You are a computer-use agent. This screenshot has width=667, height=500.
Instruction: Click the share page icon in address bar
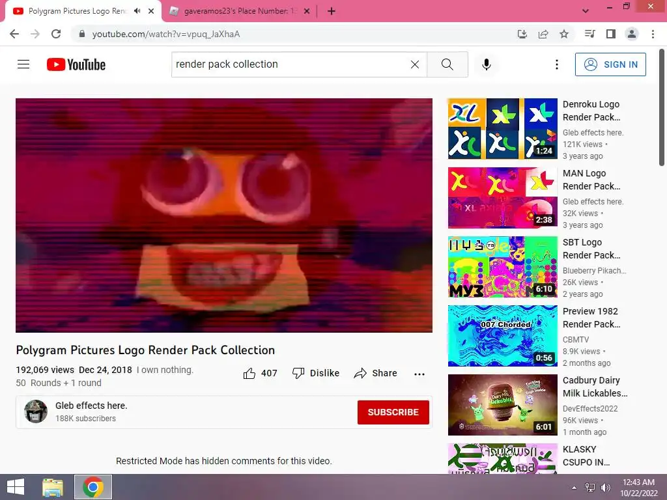click(543, 34)
